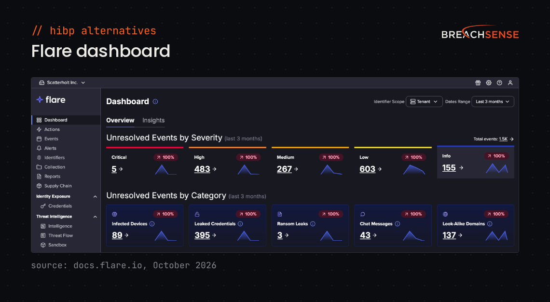The width and height of the screenshot is (550, 302).
Task: Open the Leaked Credentials count 395
Action: pyautogui.click(x=202, y=235)
